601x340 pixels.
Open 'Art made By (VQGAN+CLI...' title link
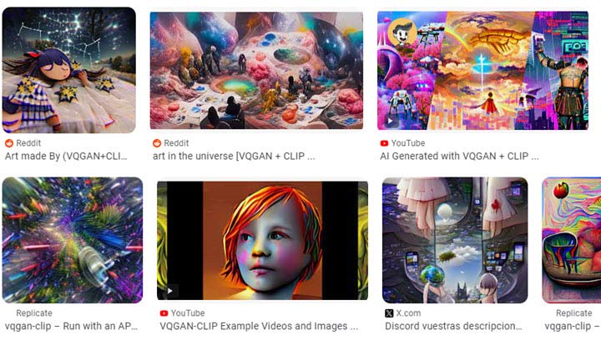pyautogui.click(x=66, y=156)
